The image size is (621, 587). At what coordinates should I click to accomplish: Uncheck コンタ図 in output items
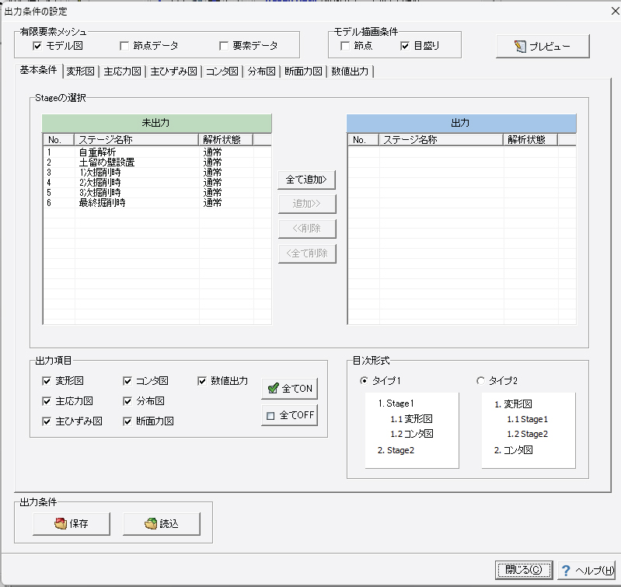127,381
